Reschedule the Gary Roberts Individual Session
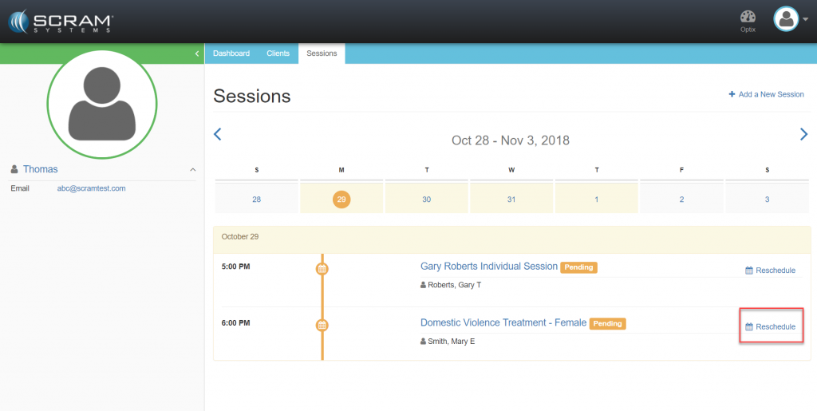817x411 pixels. [x=770, y=271]
